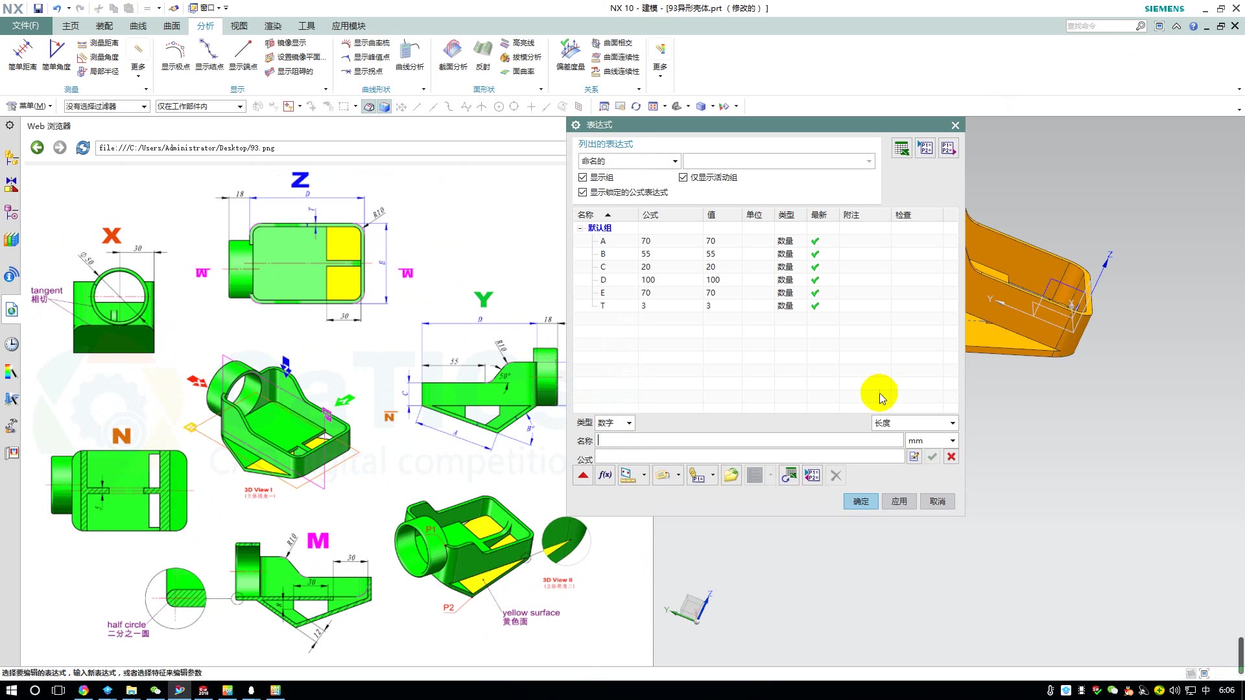The height and width of the screenshot is (700, 1245).
Task: Click the browser back arrow
Action: click(x=38, y=148)
